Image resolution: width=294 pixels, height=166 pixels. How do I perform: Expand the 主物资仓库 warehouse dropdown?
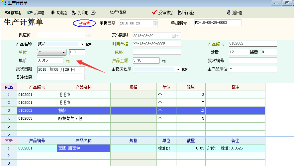pos(178,69)
